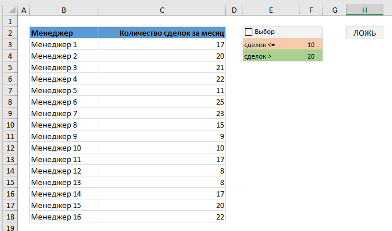
Task: Click the Менеджер header cell
Action: coord(64,33)
